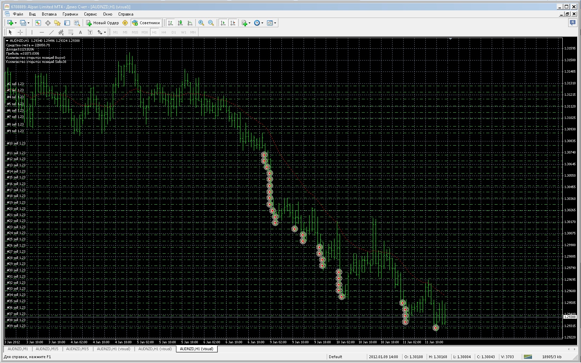Open the Navigator folder-star icon
Image resolution: width=581 pixels, height=363 pixels.
pos(57,23)
